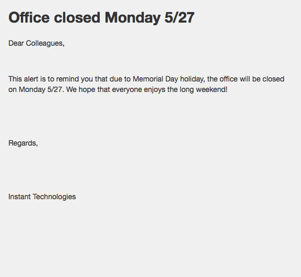Click "Monday" in the body paragraph
This screenshot has width=301, height=277.
point(32,90)
